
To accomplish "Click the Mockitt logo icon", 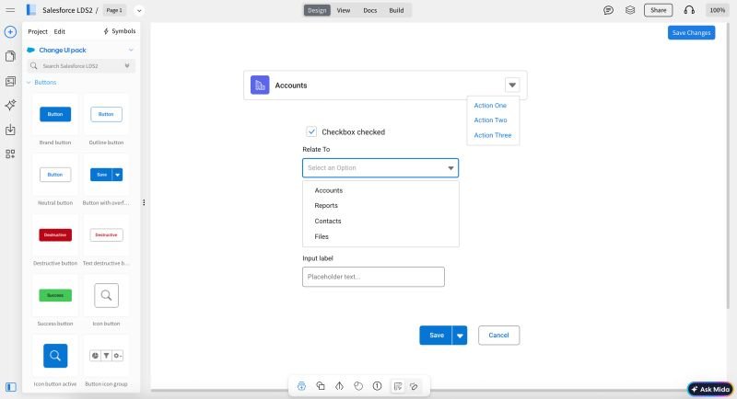I will pyautogui.click(x=31, y=10).
